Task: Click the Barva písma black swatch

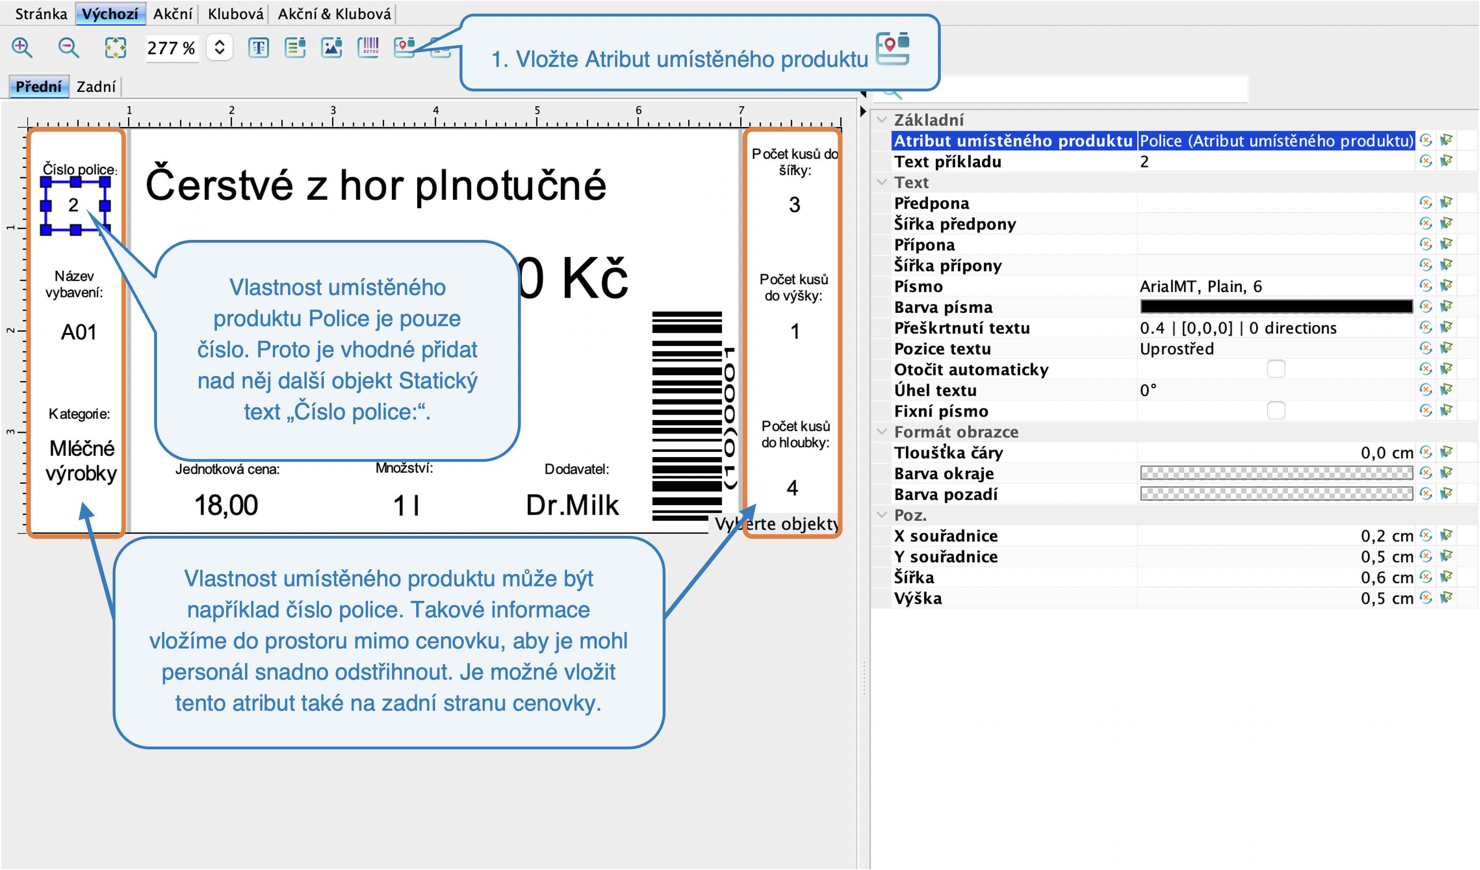Action: (1275, 306)
